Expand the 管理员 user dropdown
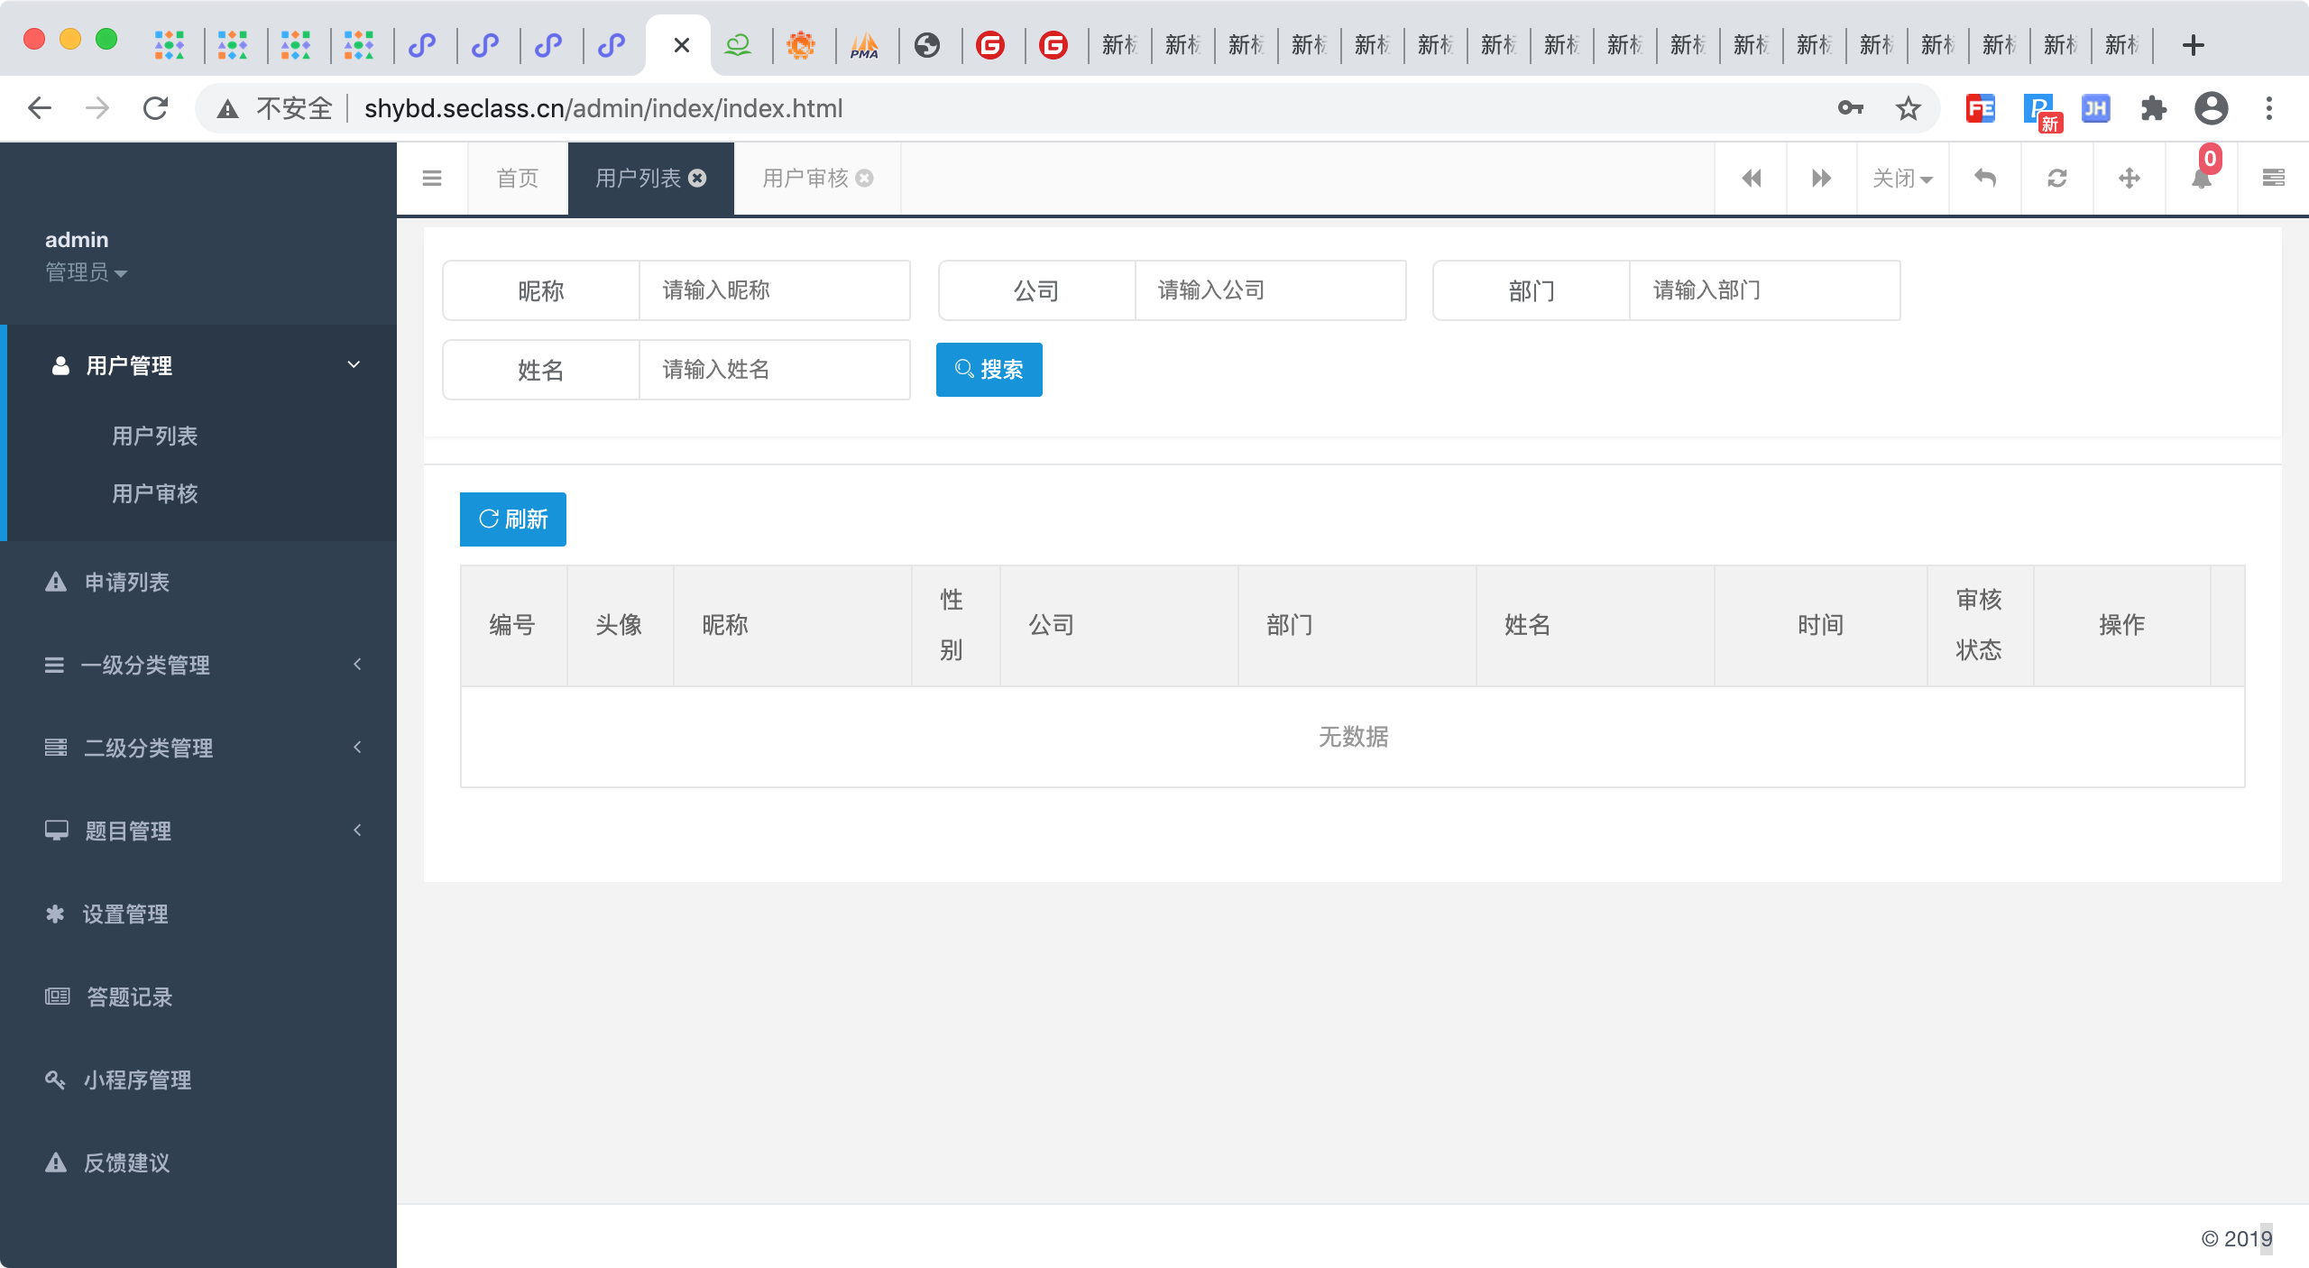The width and height of the screenshot is (2309, 1268). (x=87, y=272)
